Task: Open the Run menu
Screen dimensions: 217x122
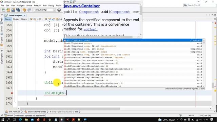Action: pyautogui.click(x=45, y=5)
